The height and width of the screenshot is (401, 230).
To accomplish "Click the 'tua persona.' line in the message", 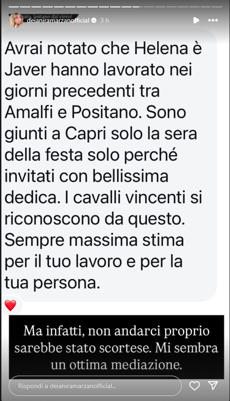I will [52, 283].
